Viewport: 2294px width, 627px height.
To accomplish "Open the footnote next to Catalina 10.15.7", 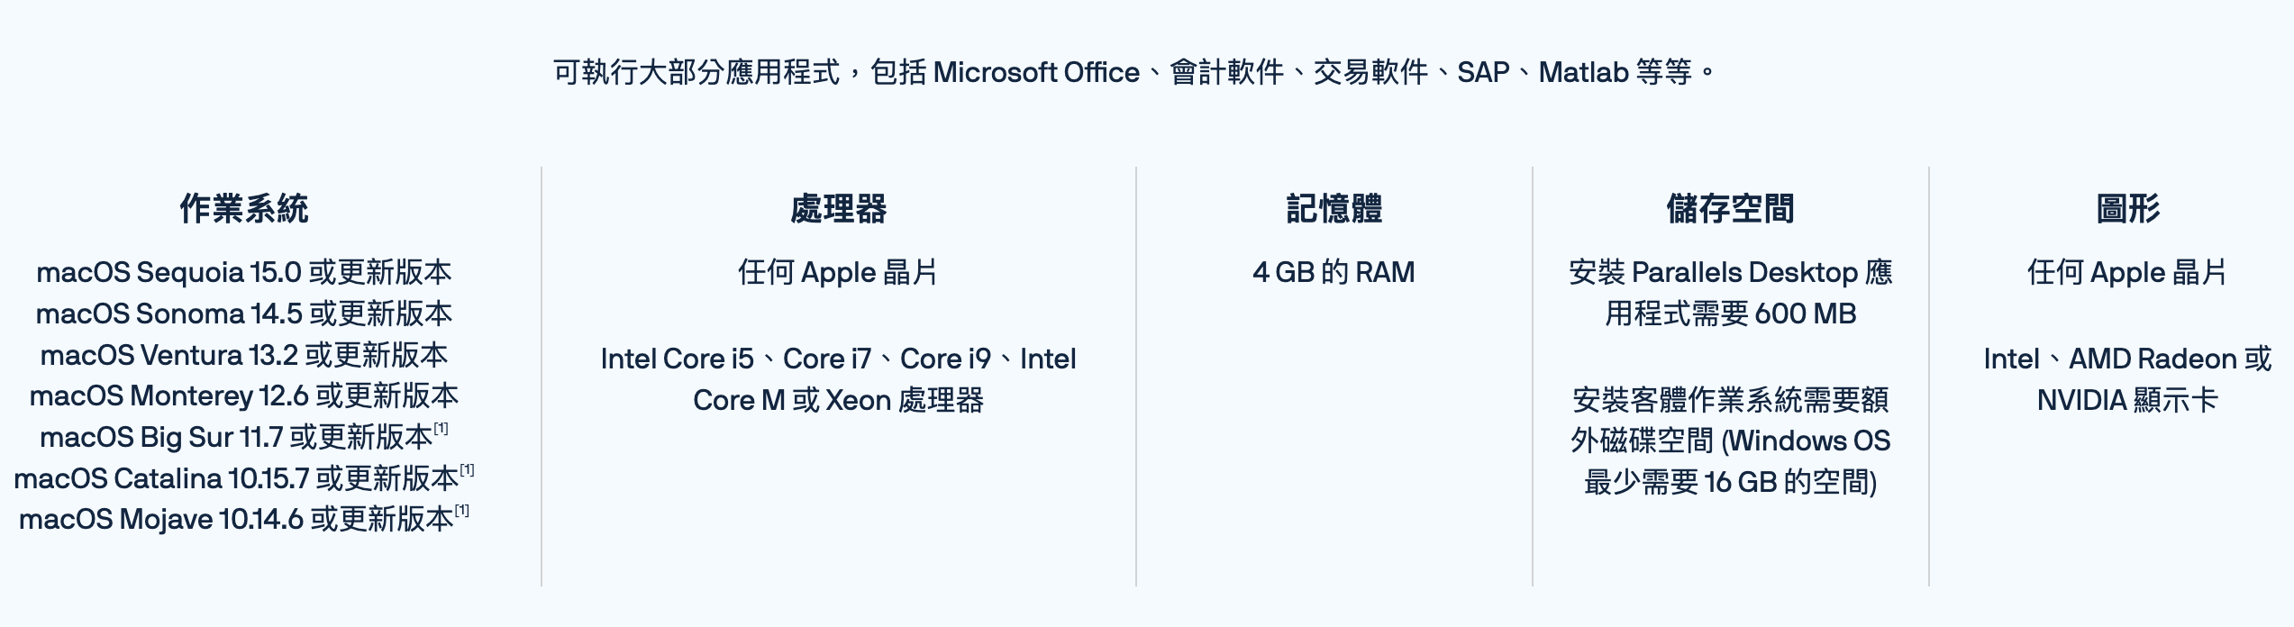I will 467,470.
